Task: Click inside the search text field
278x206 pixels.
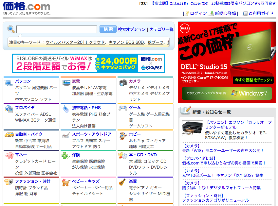Action: [x=56, y=29]
